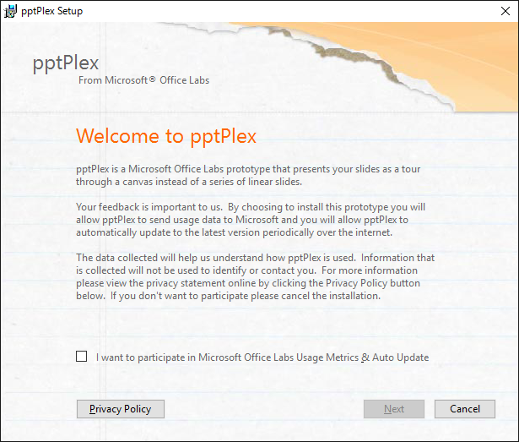The image size is (519, 442).
Task: Cancel the installation
Action: pyautogui.click(x=464, y=409)
